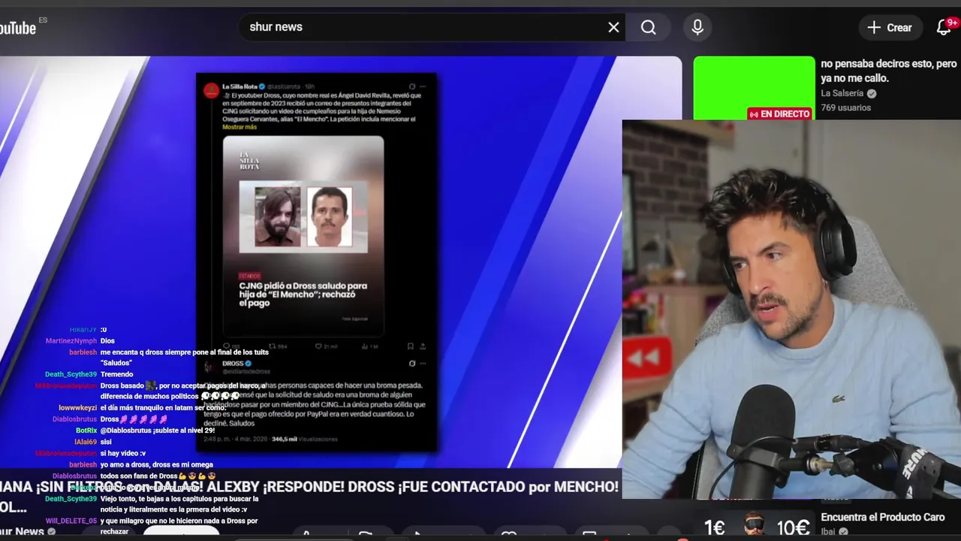Open 'Encuentra el Producto Caro' video
The width and height of the screenshot is (961, 541).
pyautogui.click(x=883, y=517)
